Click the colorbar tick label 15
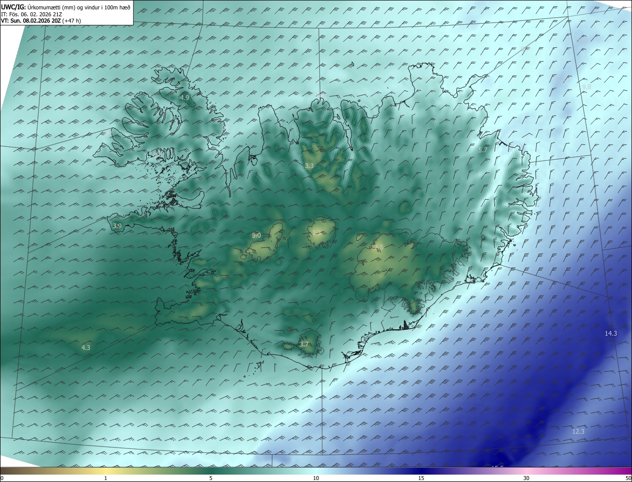 (421, 478)
